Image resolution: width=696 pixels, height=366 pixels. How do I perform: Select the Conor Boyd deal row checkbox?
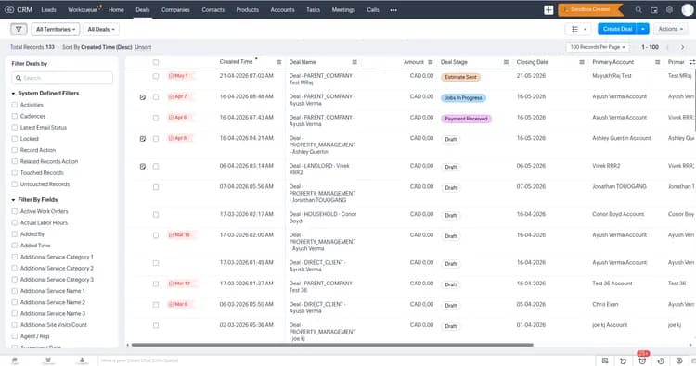[156, 214]
